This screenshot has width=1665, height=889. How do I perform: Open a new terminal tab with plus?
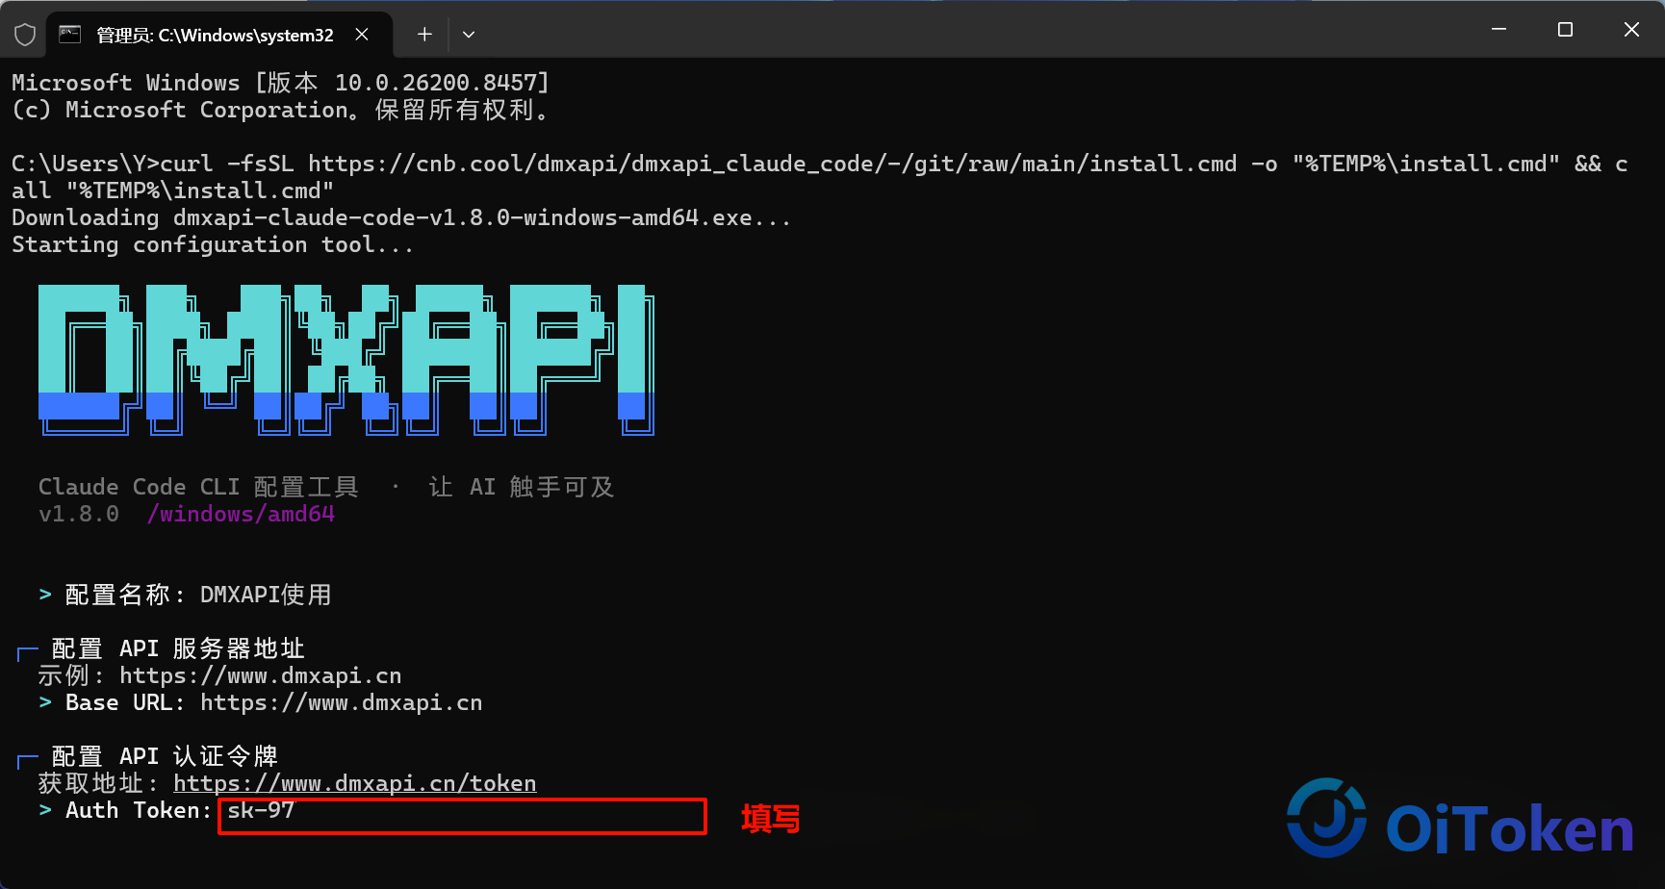(x=424, y=35)
